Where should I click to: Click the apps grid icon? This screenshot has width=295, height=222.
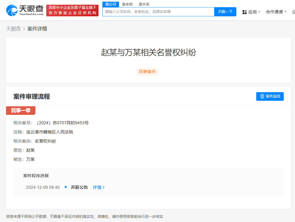(x=244, y=12)
